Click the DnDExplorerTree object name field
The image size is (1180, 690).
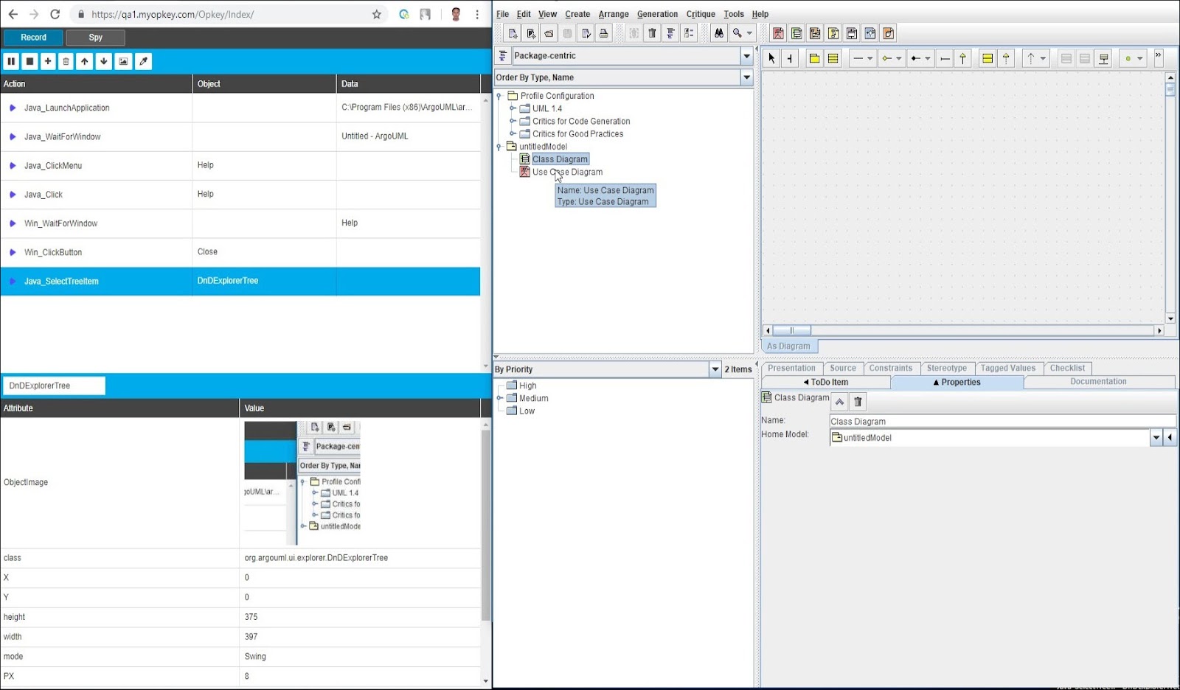click(x=55, y=386)
